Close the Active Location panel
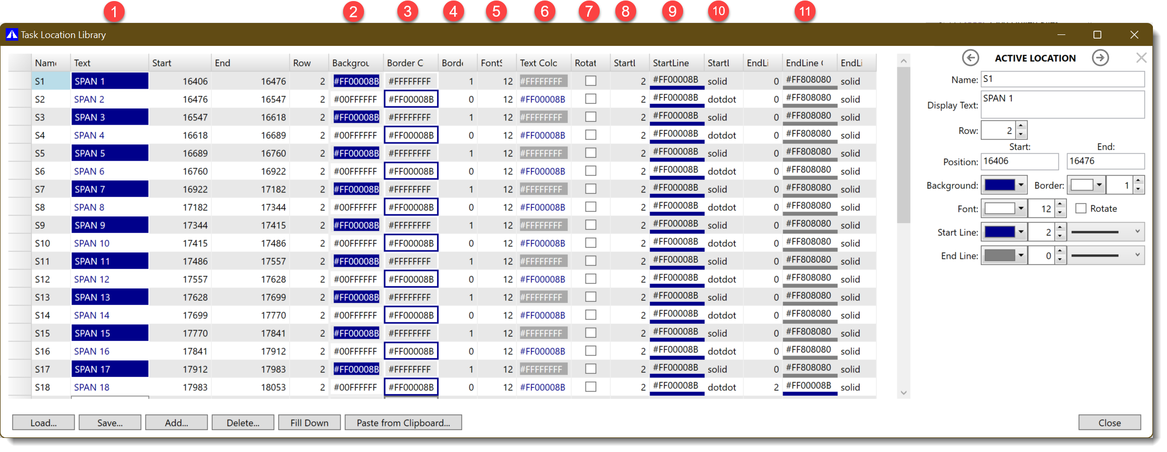The width and height of the screenshot is (1167, 452). (x=1141, y=58)
